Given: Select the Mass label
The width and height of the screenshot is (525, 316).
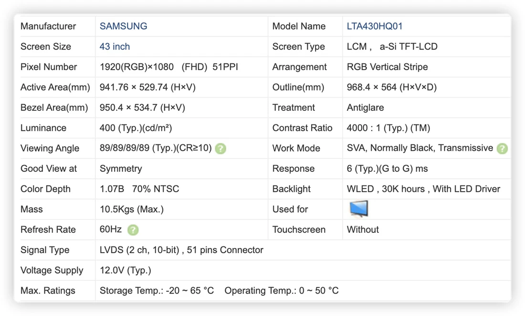Looking at the screenshot, I should [x=31, y=209].
